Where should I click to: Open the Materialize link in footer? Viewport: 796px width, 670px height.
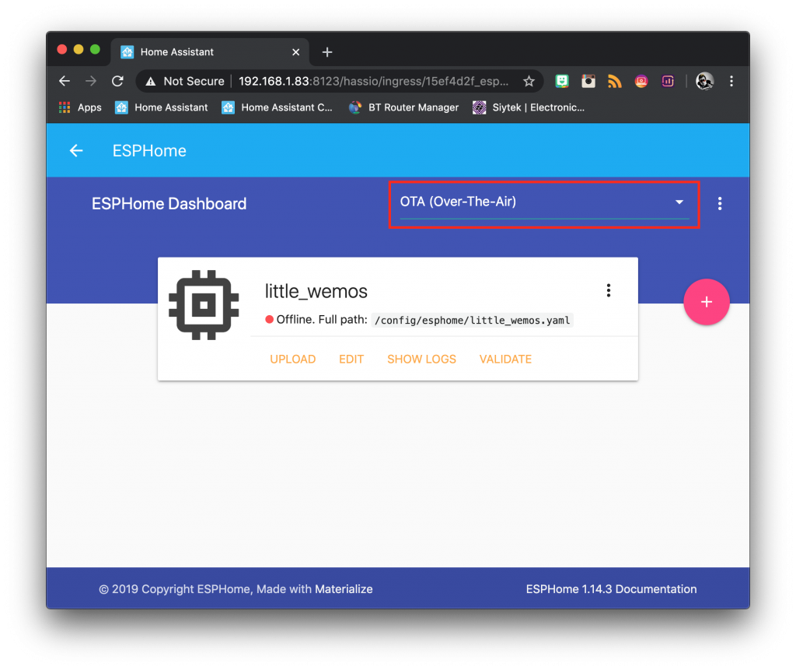(344, 588)
